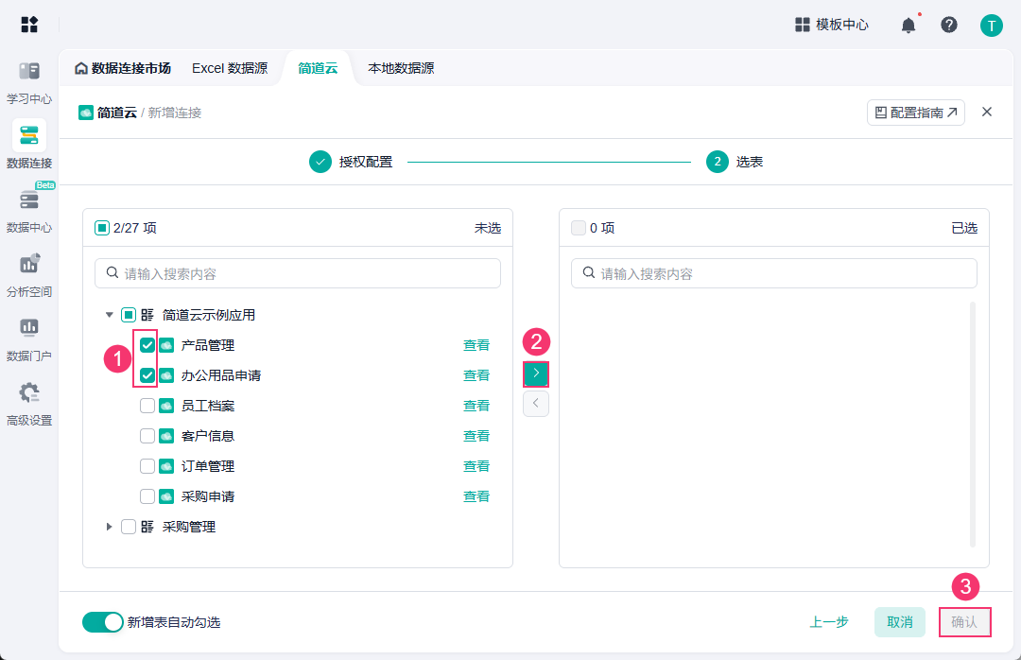
Task: Click the 授权配置 step check icon
Action: click(x=320, y=162)
